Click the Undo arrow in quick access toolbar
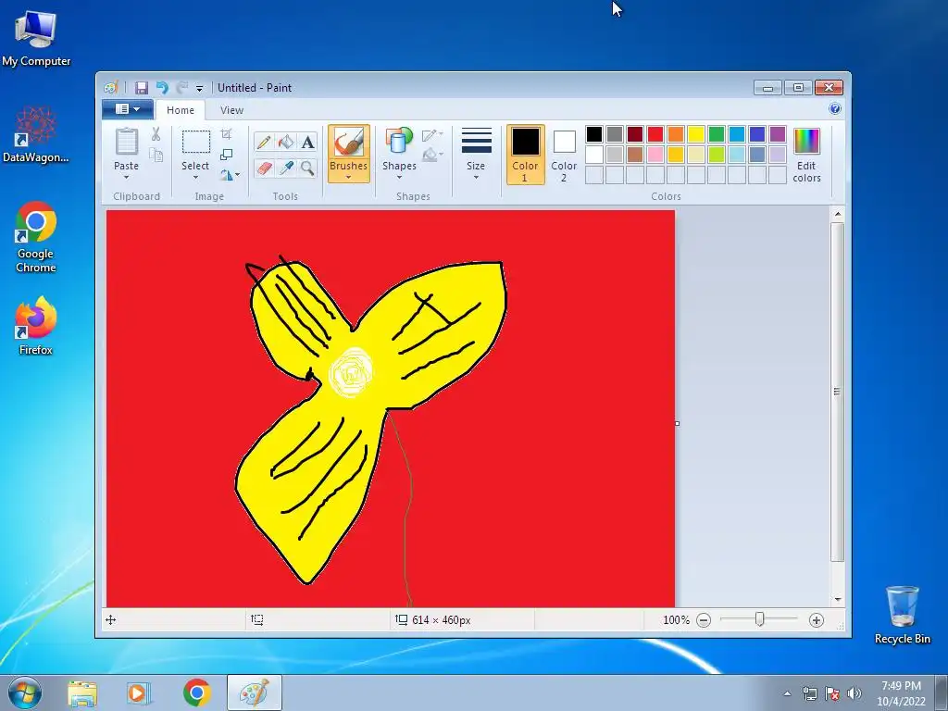948x711 pixels. click(162, 88)
